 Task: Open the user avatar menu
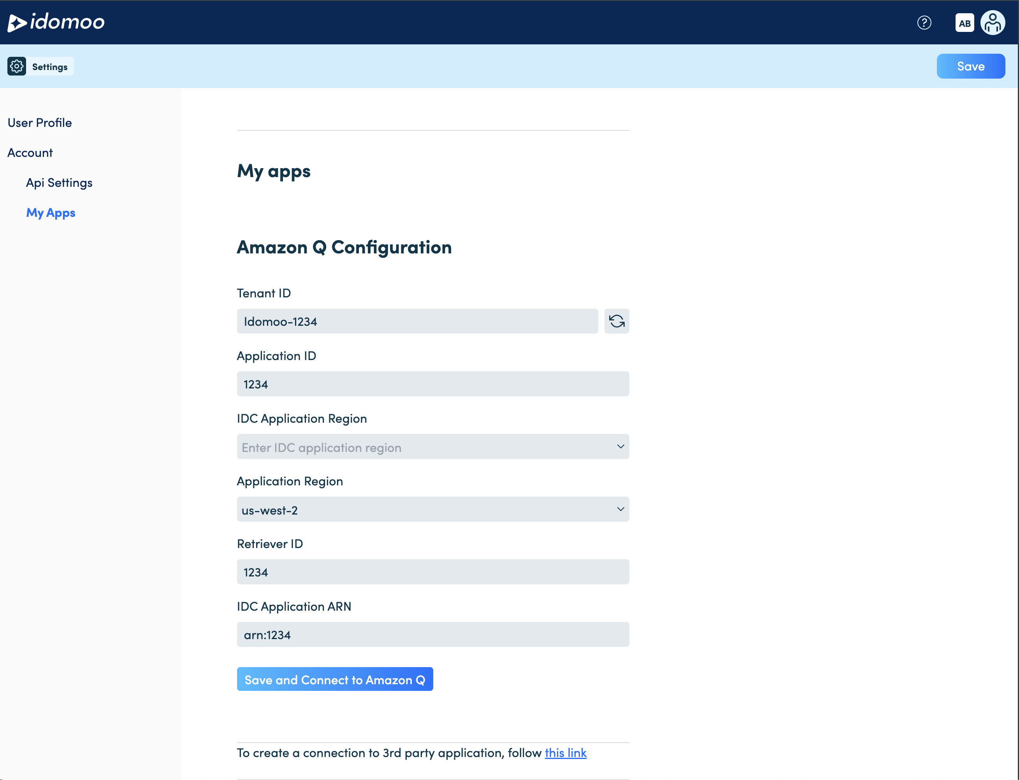993,23
